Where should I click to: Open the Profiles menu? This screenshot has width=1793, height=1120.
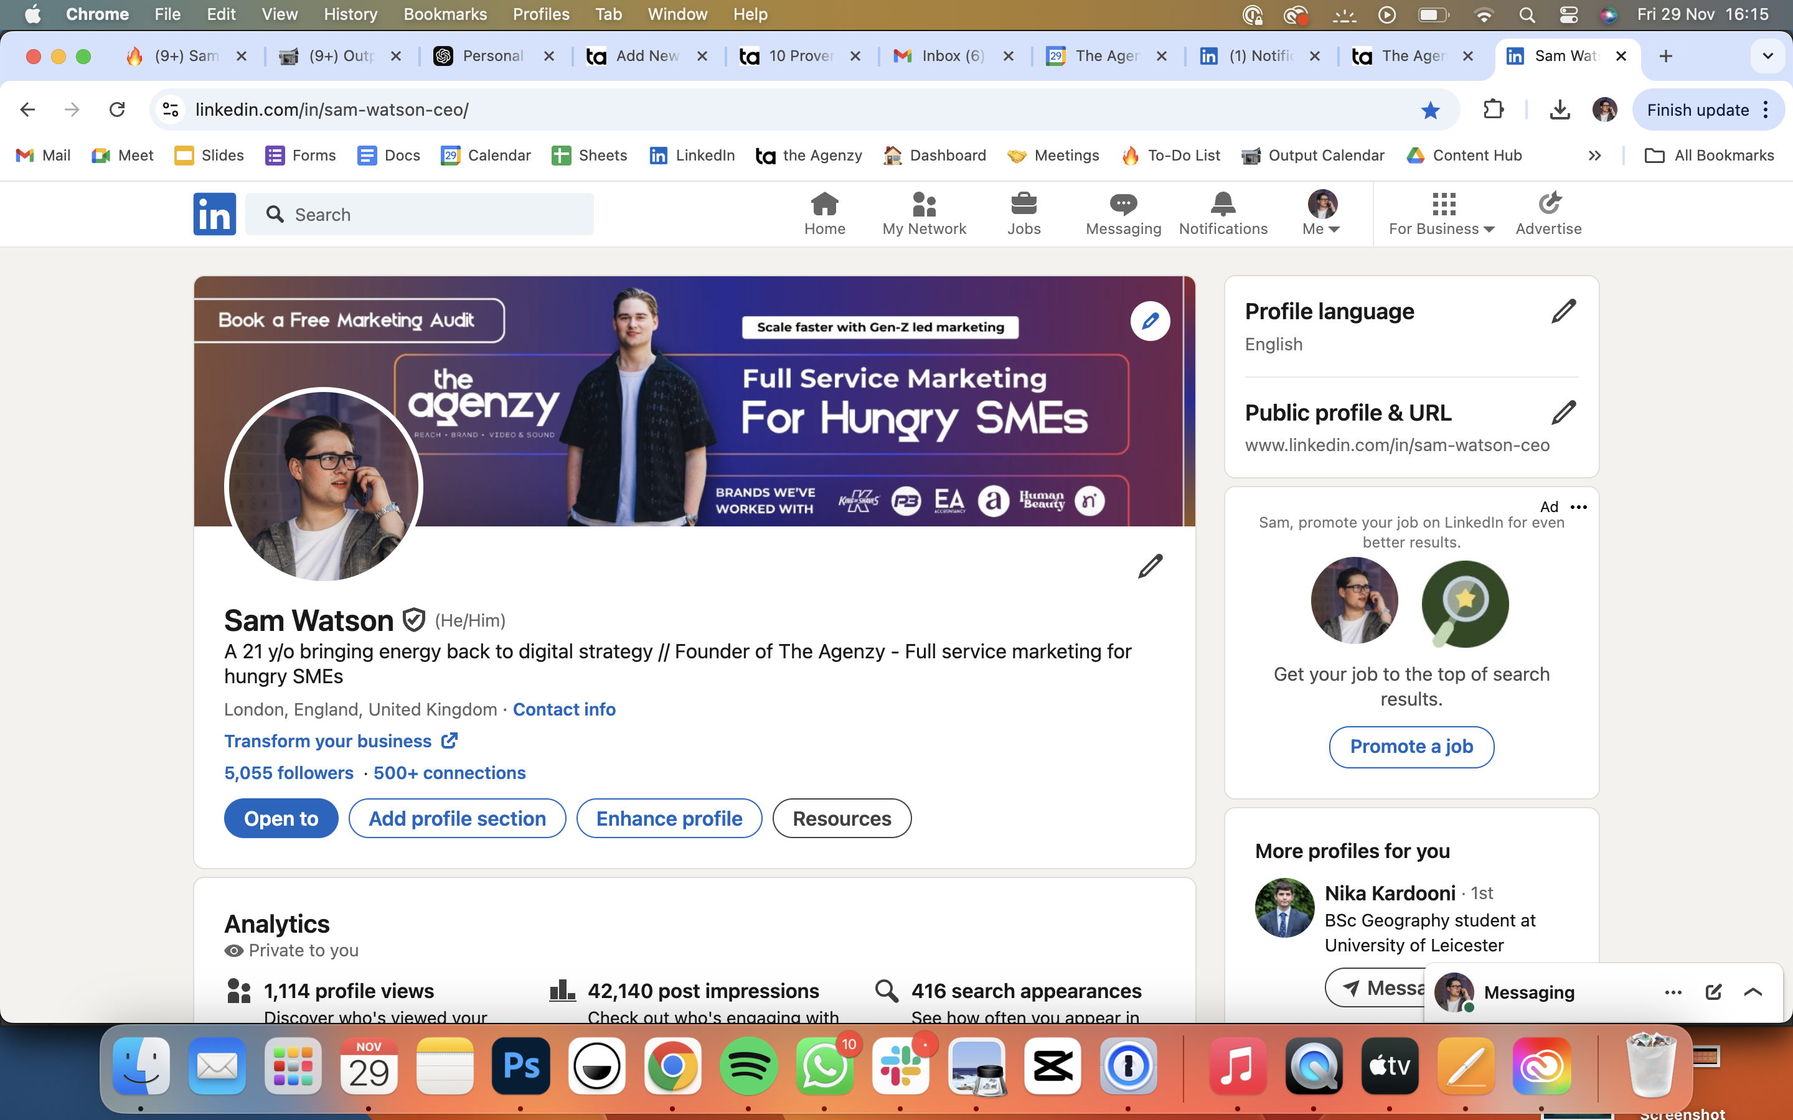[x=541, y=14]
